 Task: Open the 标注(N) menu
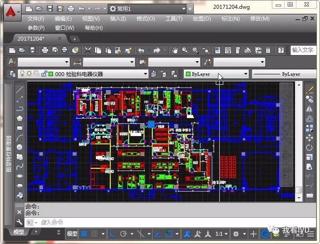point(230,19)
